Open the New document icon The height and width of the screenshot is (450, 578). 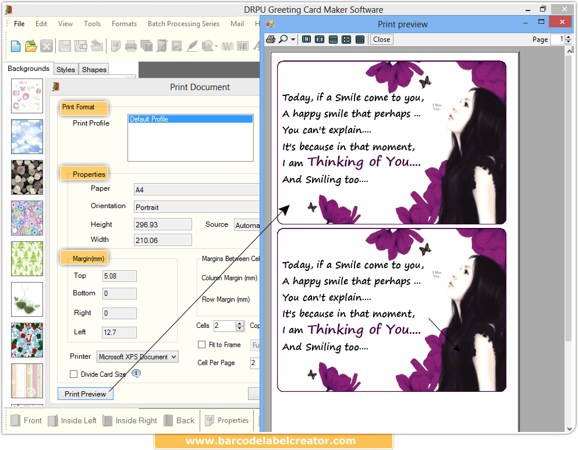pos(16,45)
